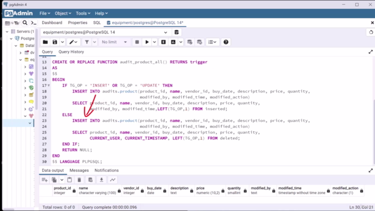Open file with the folder icon
The width and height of the screenshot is (375, 211).
45,42
